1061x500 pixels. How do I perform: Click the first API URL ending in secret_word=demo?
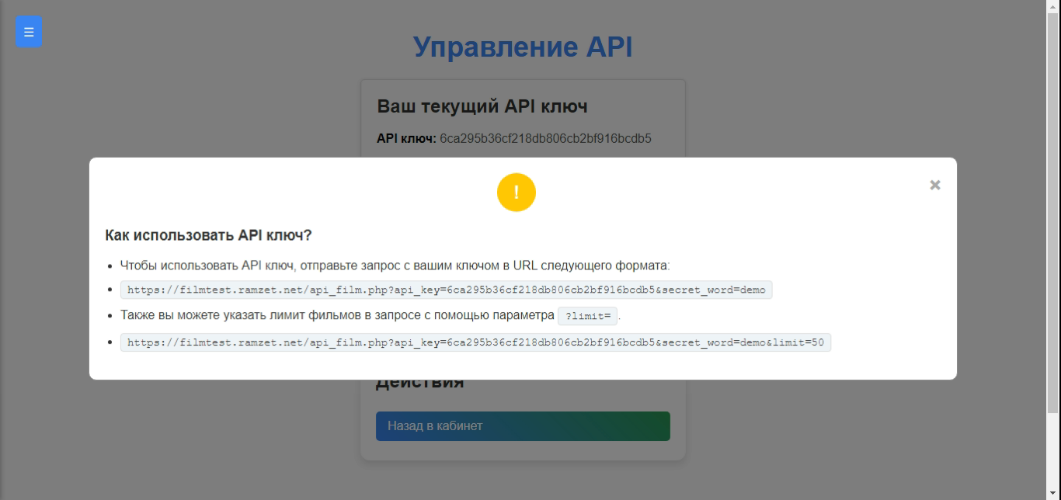pos(446,290)
